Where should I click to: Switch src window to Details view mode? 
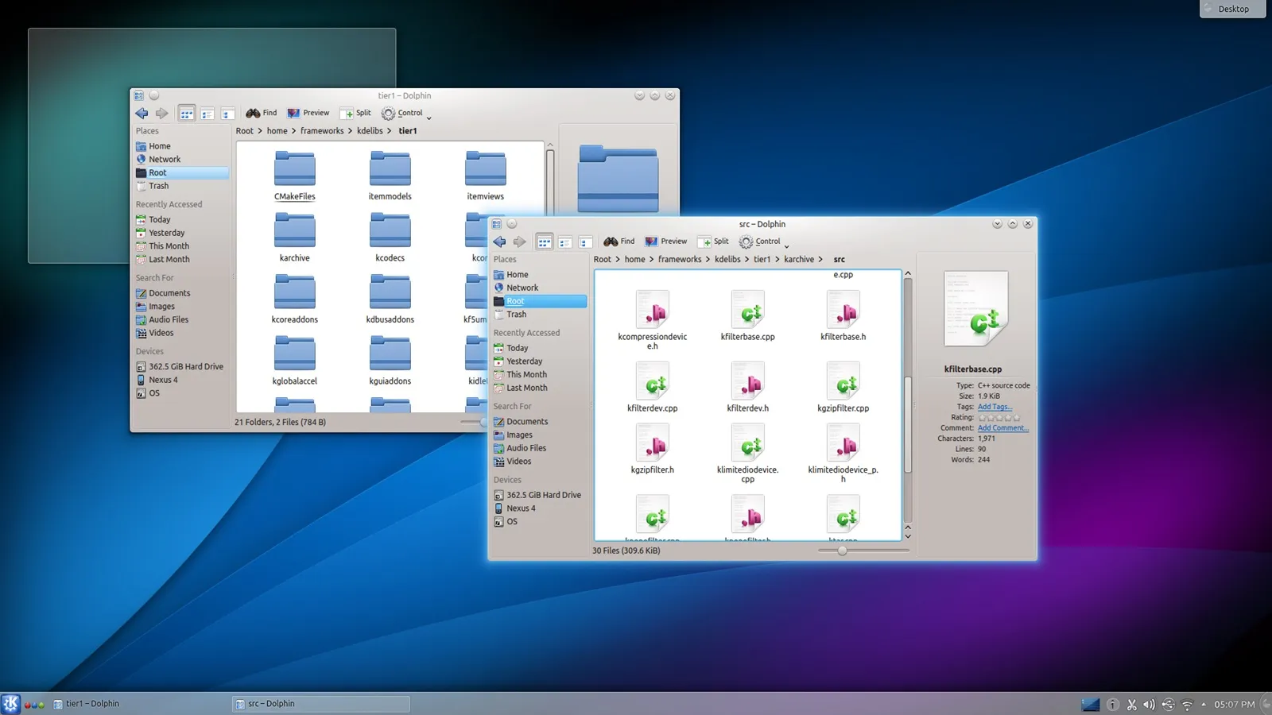coord(585,242)
